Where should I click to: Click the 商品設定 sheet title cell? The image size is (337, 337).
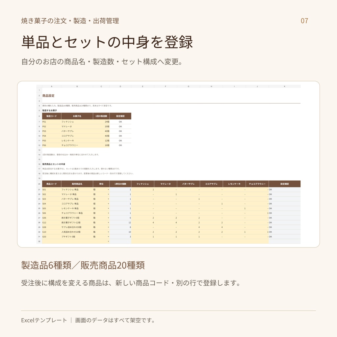48,96
